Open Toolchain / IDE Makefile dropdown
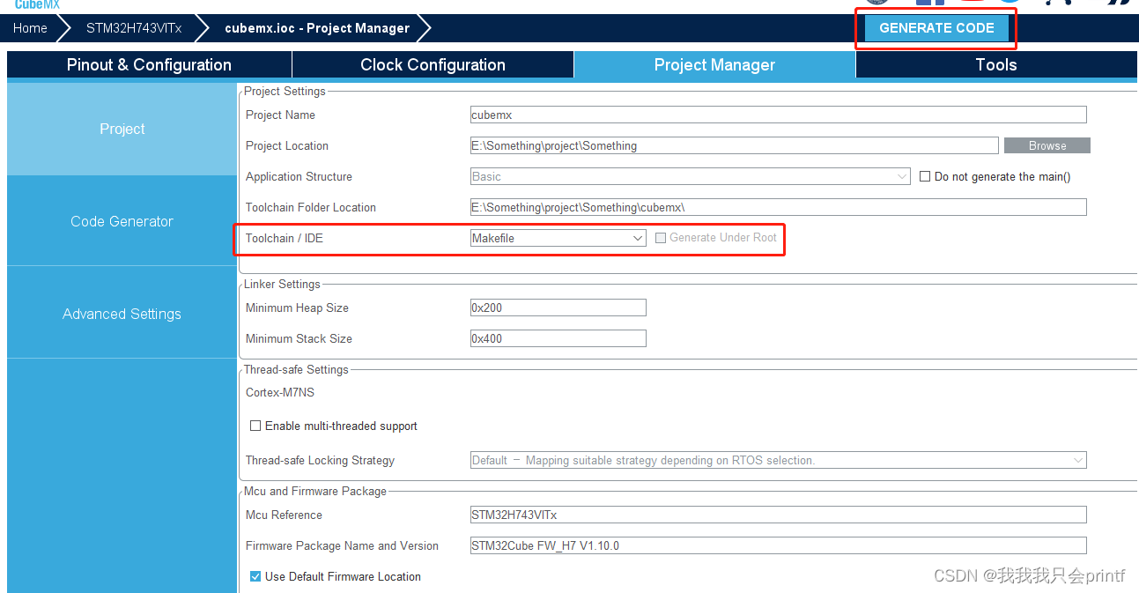Image resolution: width=1139 pixels, height=593 pixels. pos(558,238)
